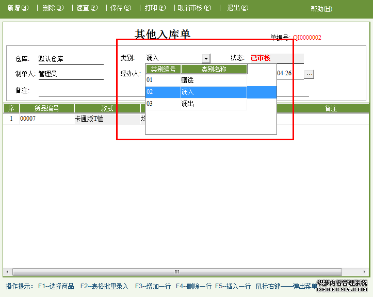Open the 速查 quick search tool
The height and width of the screenshot is (297, 373).
pyautogui.click(x=87, y=8)
